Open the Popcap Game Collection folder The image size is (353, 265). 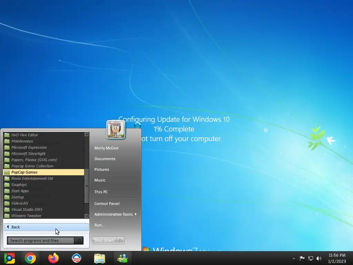[x=44, y=166]
